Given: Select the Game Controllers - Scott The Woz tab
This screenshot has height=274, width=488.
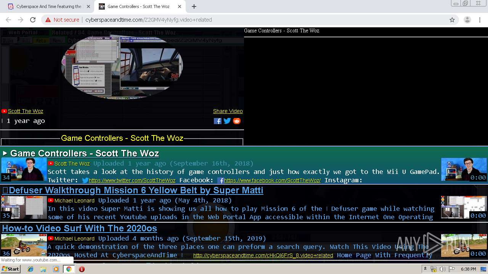Looking at the screenshot, I should [x=139, y=6].
